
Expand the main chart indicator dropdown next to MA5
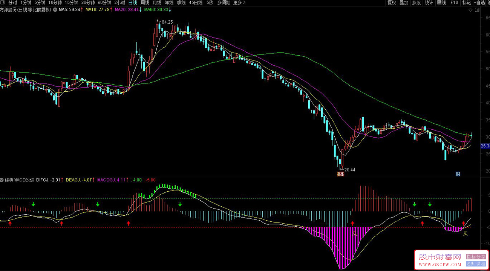pyautogui.click(x=55, y=10)
